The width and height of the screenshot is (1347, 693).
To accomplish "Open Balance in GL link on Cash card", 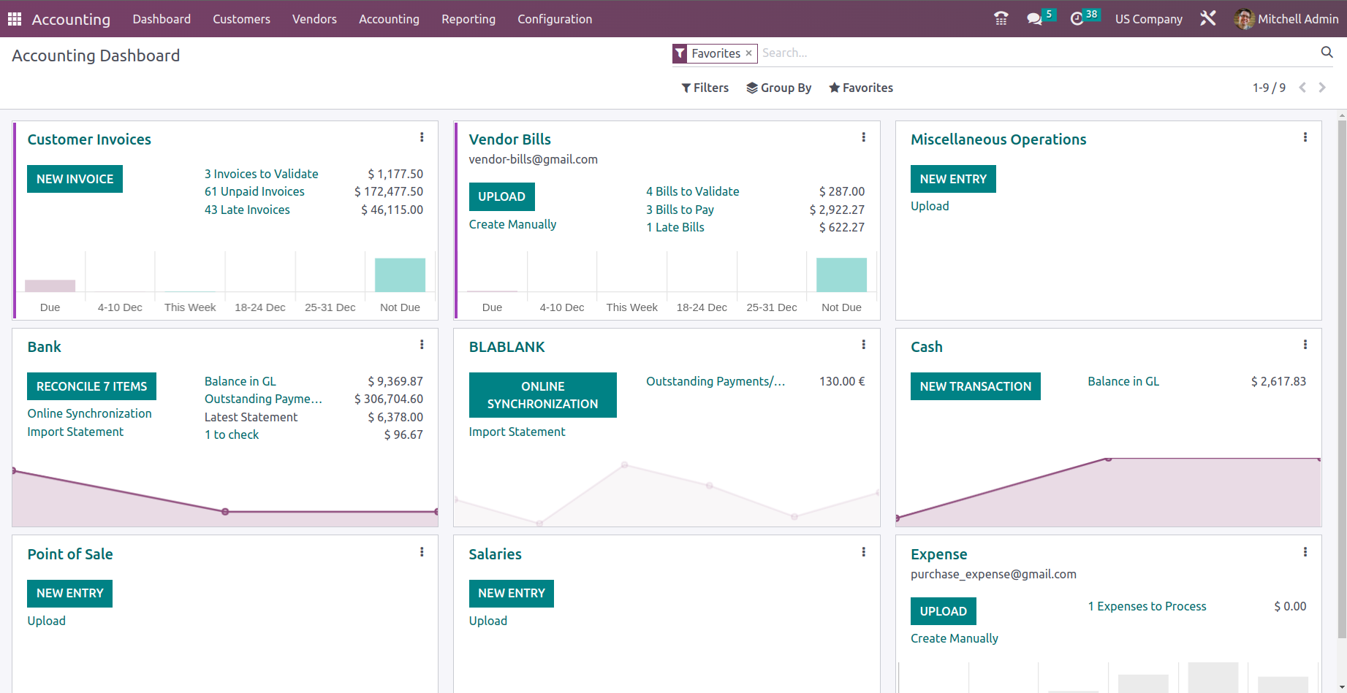I will [1123, 381].
